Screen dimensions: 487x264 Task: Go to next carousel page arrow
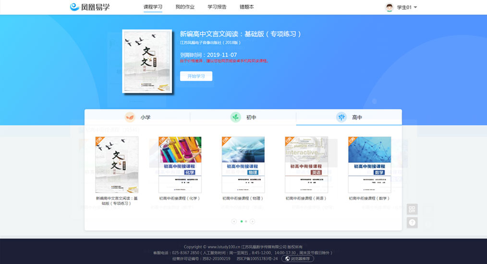coord(253,221)
